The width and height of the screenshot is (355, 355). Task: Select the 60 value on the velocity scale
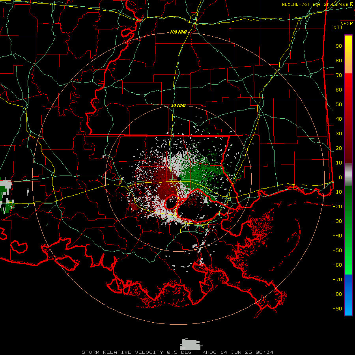(339, 90)
